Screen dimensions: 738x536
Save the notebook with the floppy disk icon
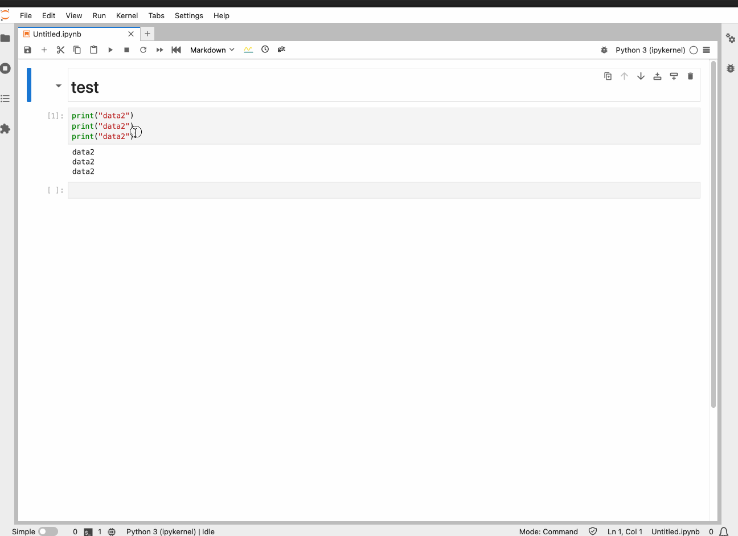pos(27,50)
